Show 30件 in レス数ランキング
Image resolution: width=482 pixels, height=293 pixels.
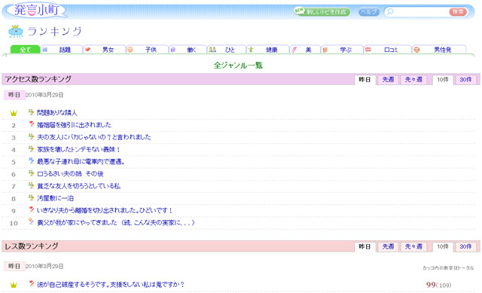(x=465, y=246)
